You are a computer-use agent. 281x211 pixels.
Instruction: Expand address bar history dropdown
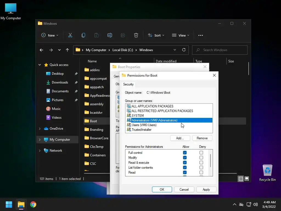(175, 50)
